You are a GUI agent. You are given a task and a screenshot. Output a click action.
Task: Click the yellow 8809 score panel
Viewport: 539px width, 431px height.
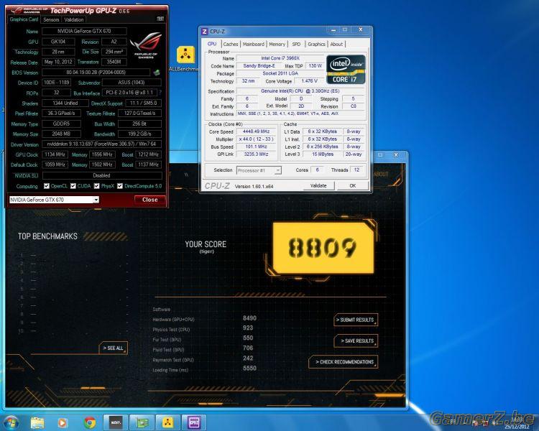tap(323, 247)
